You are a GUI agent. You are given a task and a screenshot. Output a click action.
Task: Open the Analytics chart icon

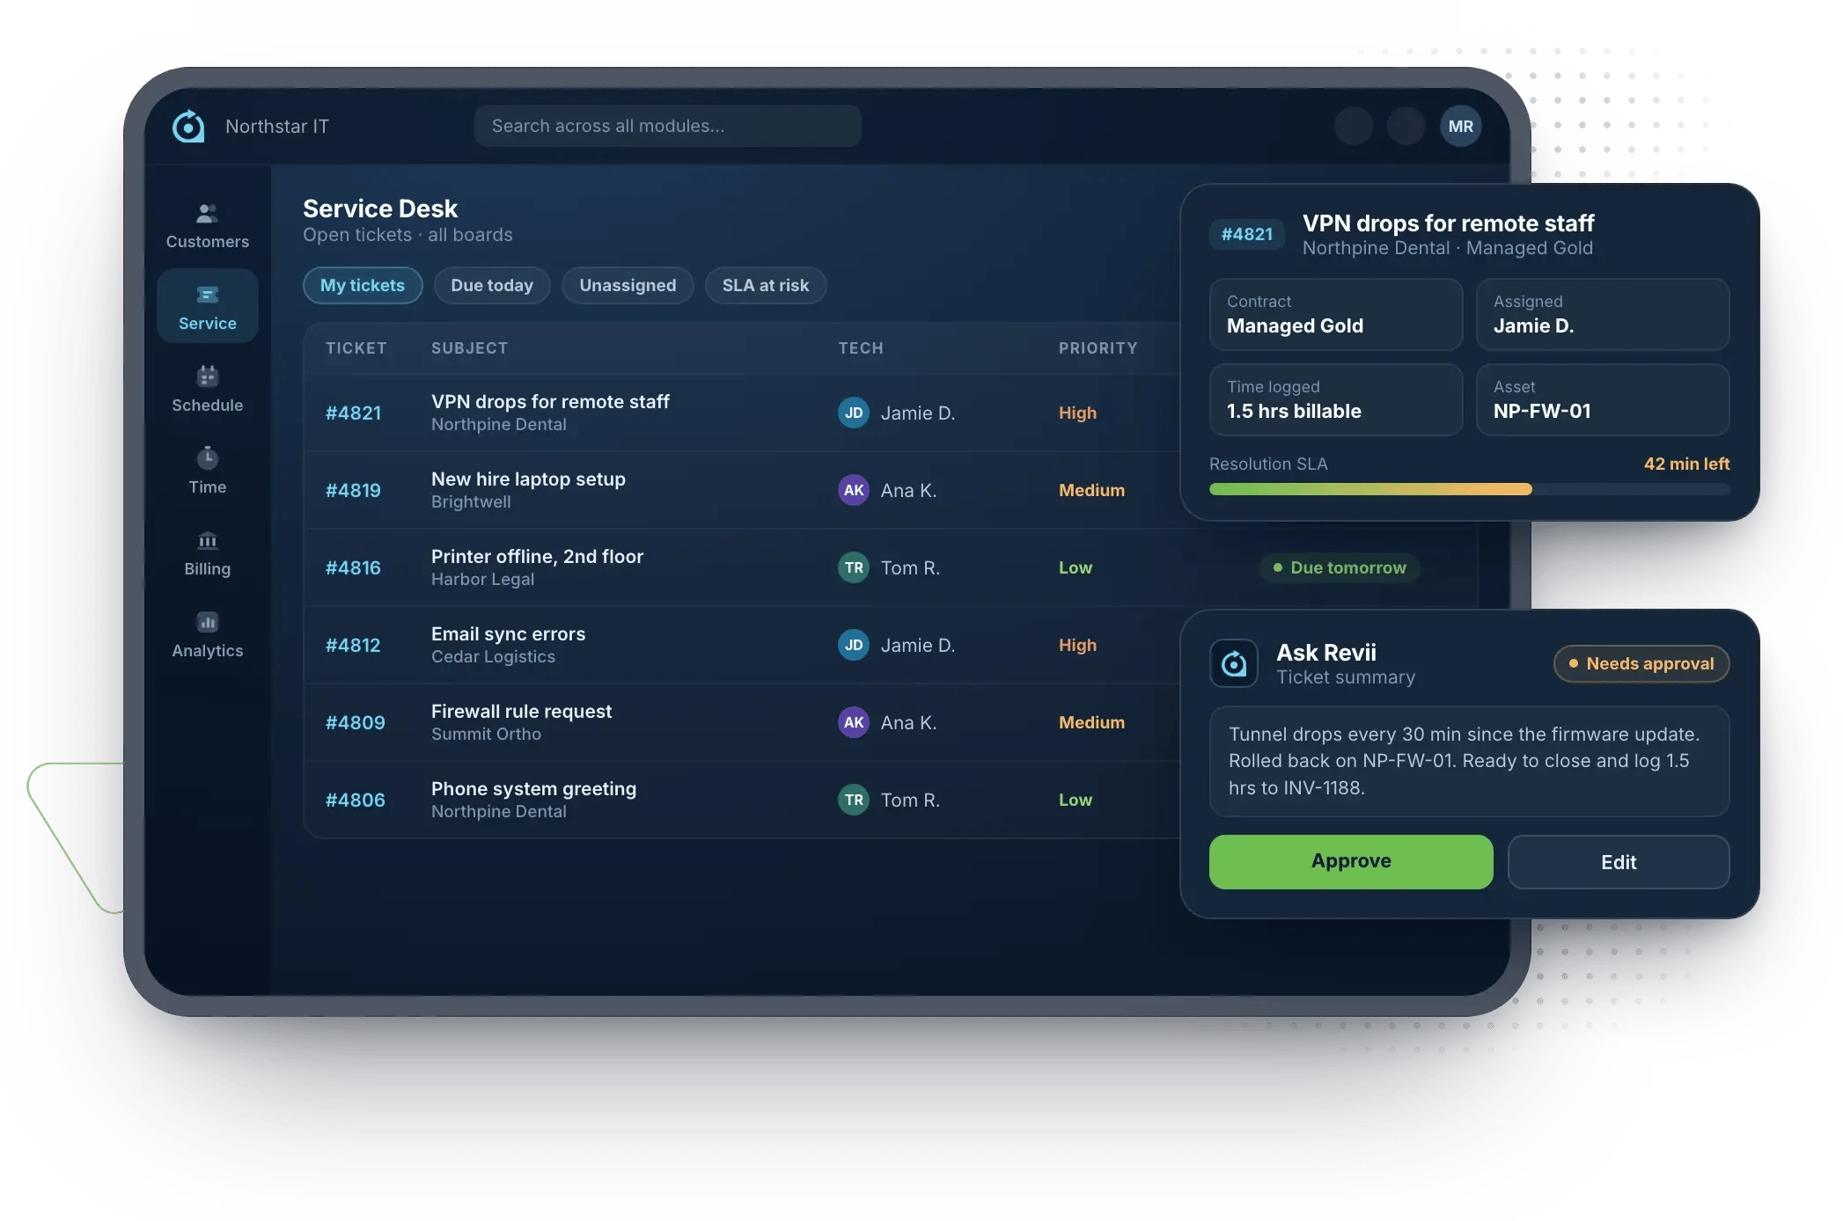coord(208,622)
